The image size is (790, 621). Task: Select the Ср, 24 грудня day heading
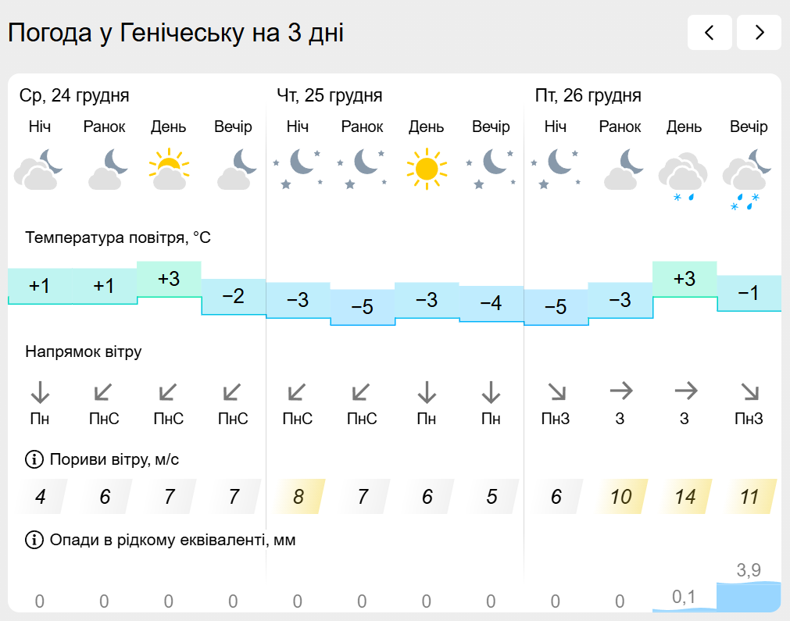74,95
